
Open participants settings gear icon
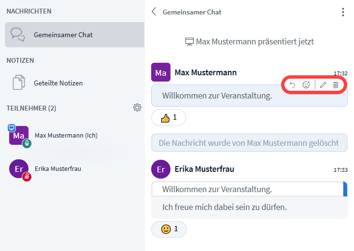click(x=137, y=108)
